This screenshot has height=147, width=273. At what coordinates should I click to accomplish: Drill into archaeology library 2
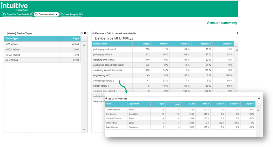point(163,81)
